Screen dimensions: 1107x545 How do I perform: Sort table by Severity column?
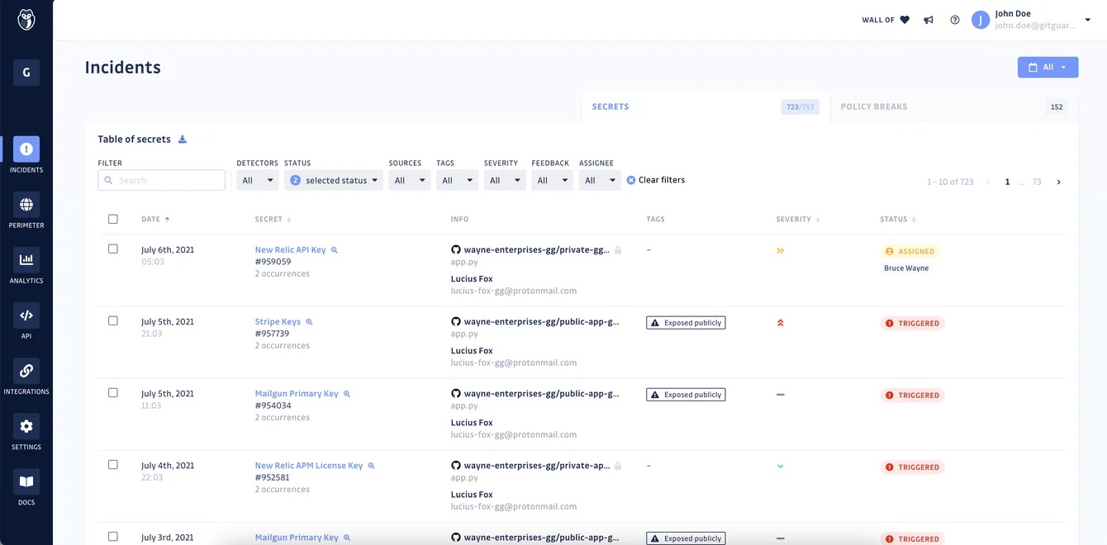click(798, 219)
